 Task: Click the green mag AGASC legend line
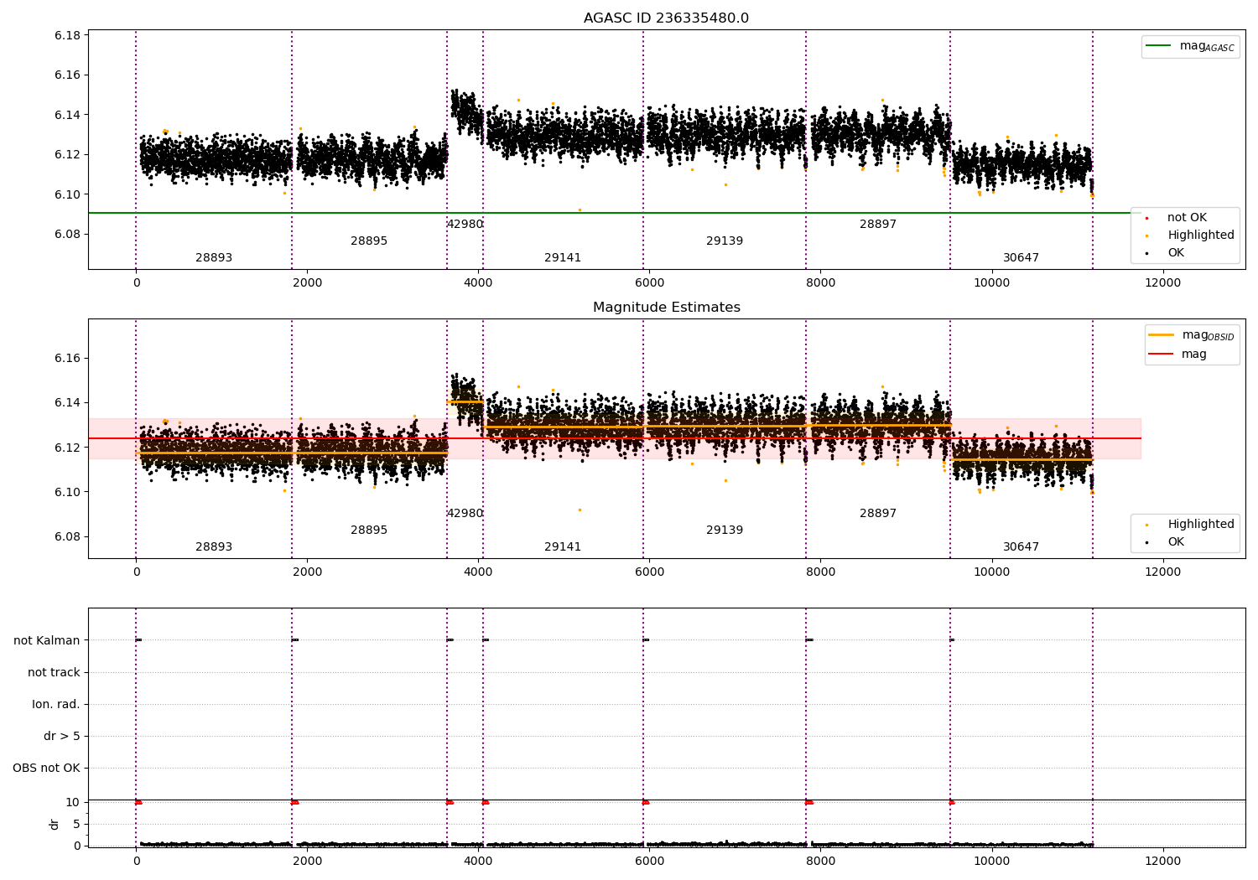tap(1159, 46)
